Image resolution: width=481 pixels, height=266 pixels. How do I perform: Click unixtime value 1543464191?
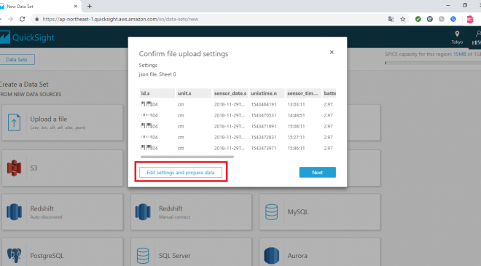[264, 104]
